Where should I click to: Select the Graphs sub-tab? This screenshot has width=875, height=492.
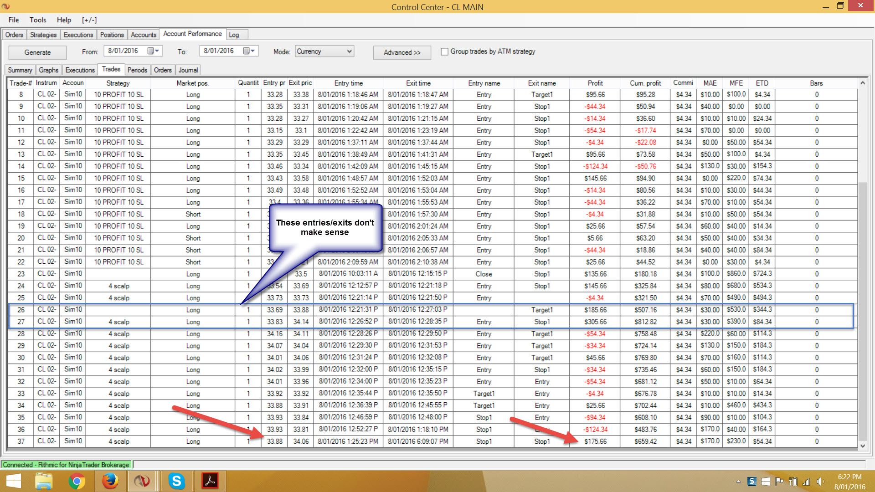[x=48, y=70]
